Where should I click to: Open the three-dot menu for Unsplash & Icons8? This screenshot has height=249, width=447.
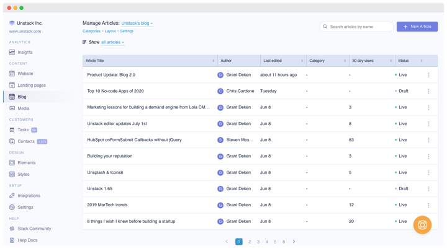428,172
